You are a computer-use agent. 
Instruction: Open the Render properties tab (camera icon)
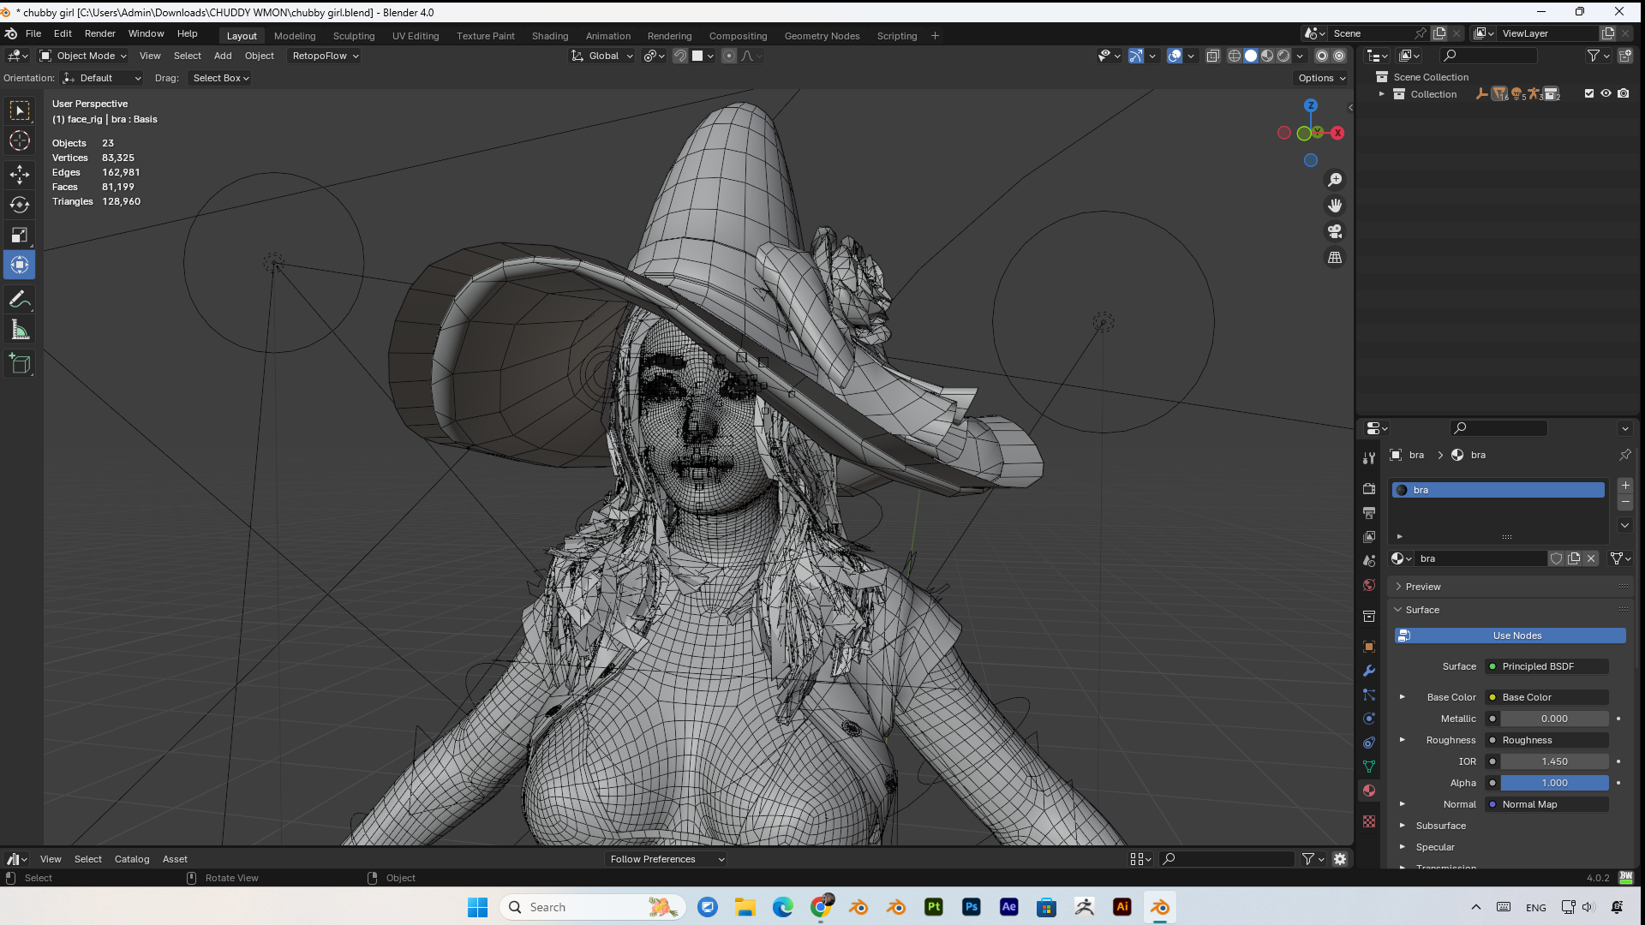(x=1368, y=489)
